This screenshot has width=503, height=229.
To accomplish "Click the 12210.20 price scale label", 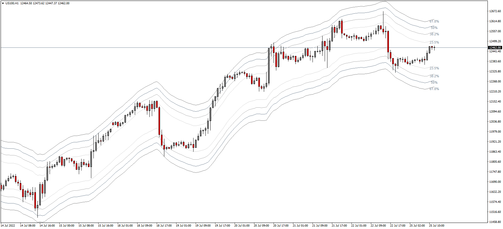I will pos(495,92).
